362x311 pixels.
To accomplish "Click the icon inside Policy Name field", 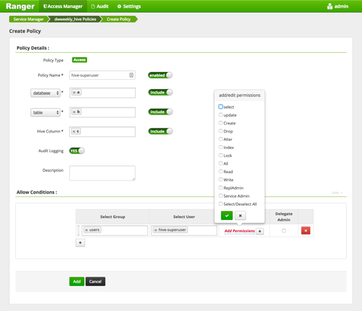I will click(x=131, y=75).
